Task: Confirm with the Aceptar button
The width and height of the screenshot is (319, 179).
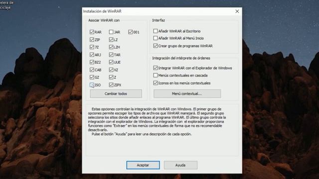Action: tap(143, 165)
